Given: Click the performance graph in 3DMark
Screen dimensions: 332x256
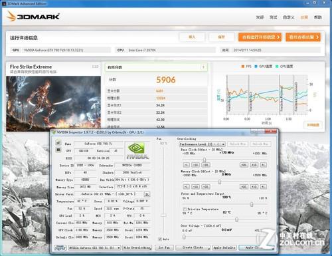Looking at the screenshot, I should (267, 94).
